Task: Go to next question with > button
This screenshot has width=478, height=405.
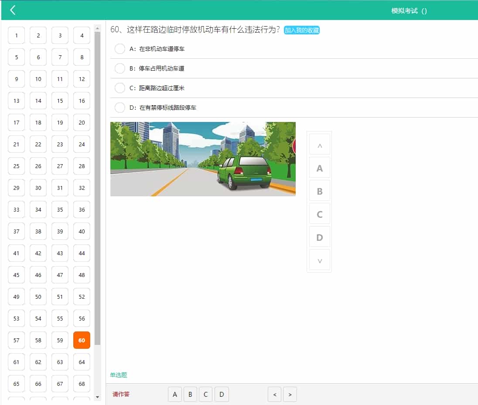Action: click(x=290, y=395)
